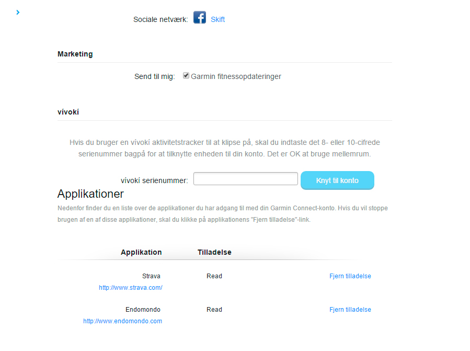
Task: Open the http://www.strava.com/ link
Action: [x=131, y=287]
